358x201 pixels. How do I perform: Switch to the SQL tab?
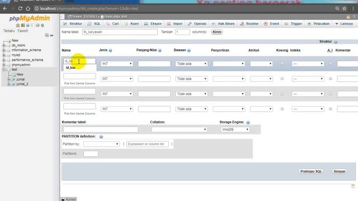(x=94, y=23)
